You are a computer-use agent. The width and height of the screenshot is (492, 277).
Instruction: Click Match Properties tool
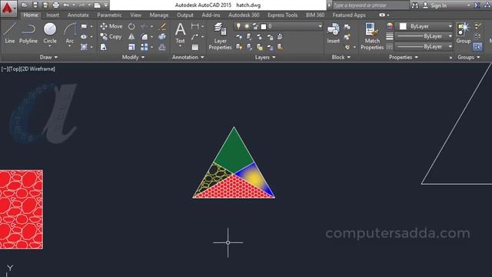pos(372,36)
